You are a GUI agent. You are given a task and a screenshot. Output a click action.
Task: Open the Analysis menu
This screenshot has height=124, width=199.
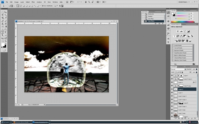[x=39, y=2]
